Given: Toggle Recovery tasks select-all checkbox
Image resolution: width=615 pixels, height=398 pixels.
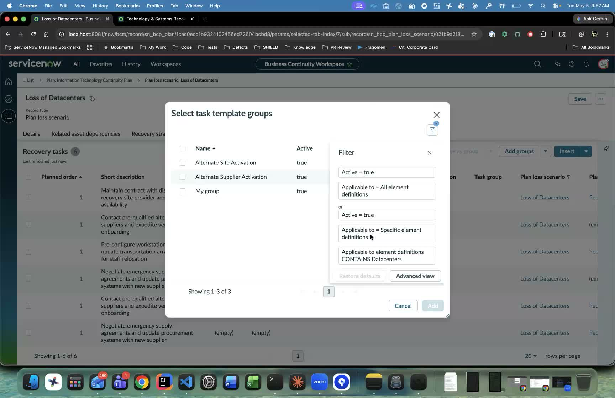Looking at the screenshot, I should pyautogui.click(x=28, y=177).
